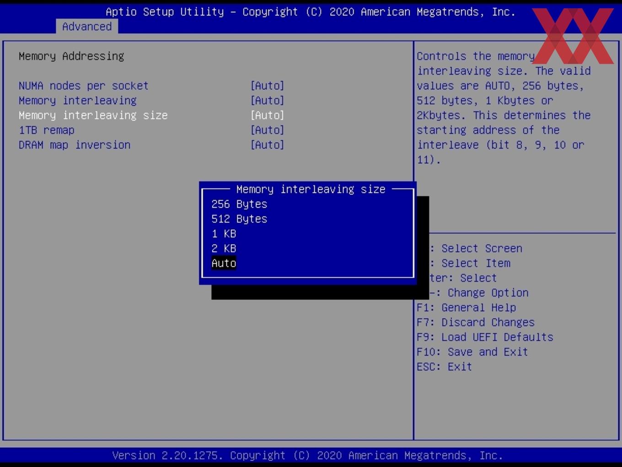Viewport: 622px width, 467px height.
Task: Click ESC: Exit hint
Action: pyautogui.click(x=444, y=367)
